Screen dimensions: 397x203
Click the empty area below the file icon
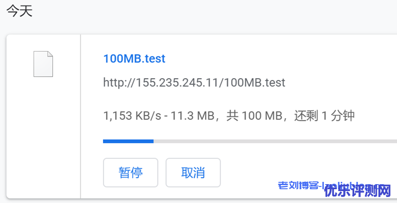coord(43,138)
